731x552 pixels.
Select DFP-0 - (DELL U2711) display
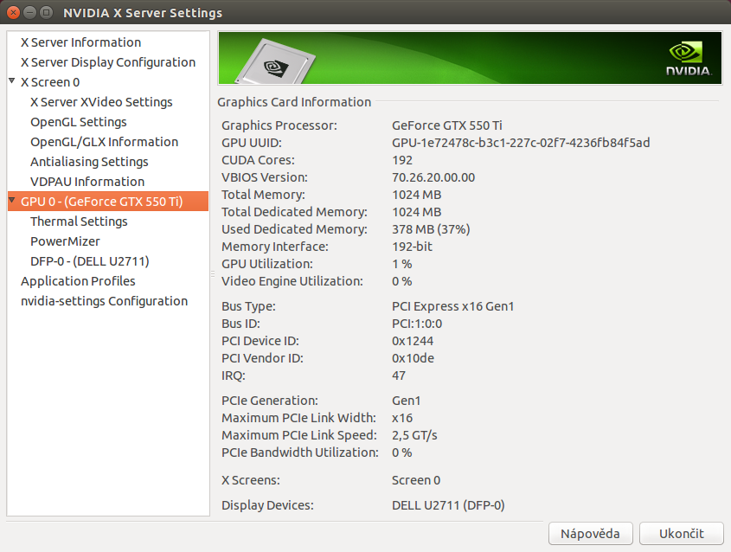point(89,261)
